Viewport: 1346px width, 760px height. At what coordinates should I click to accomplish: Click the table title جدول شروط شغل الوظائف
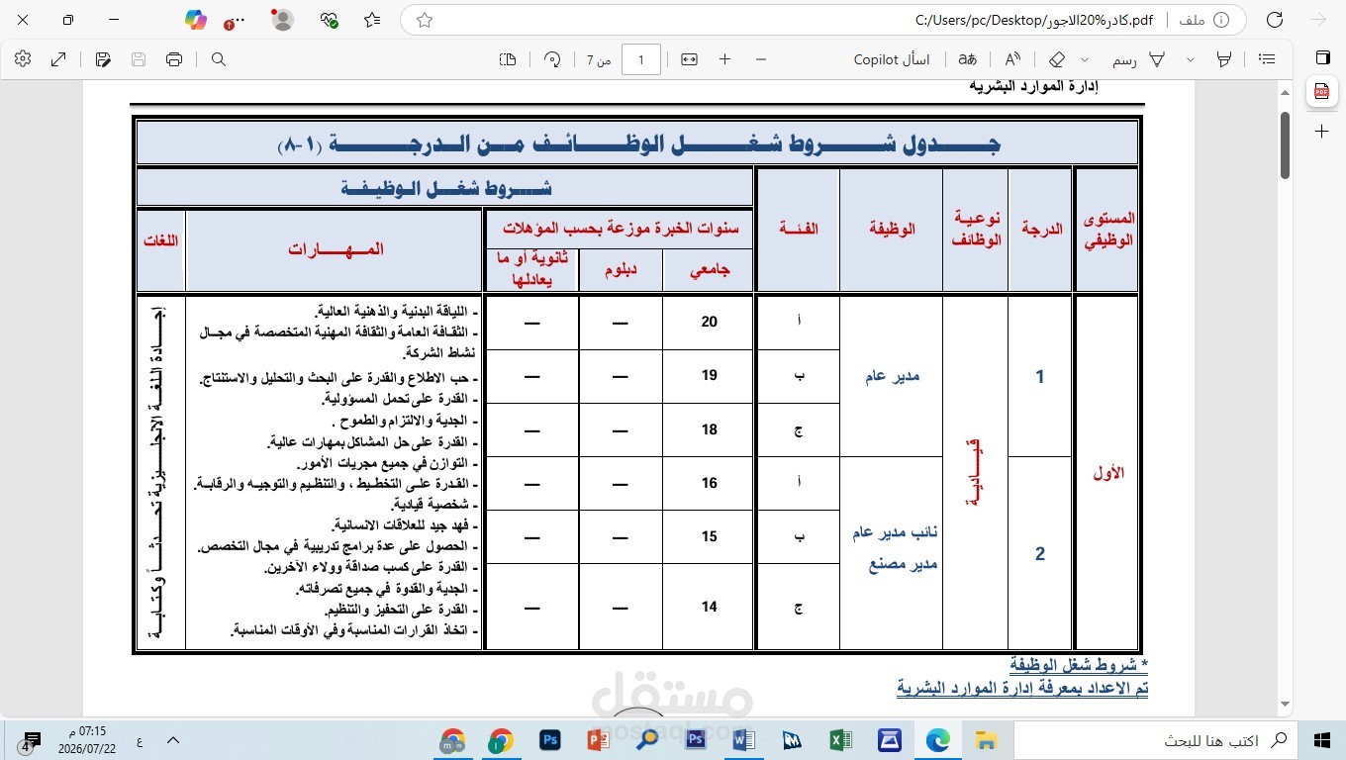pyautogui.click(x=639, y=144)
